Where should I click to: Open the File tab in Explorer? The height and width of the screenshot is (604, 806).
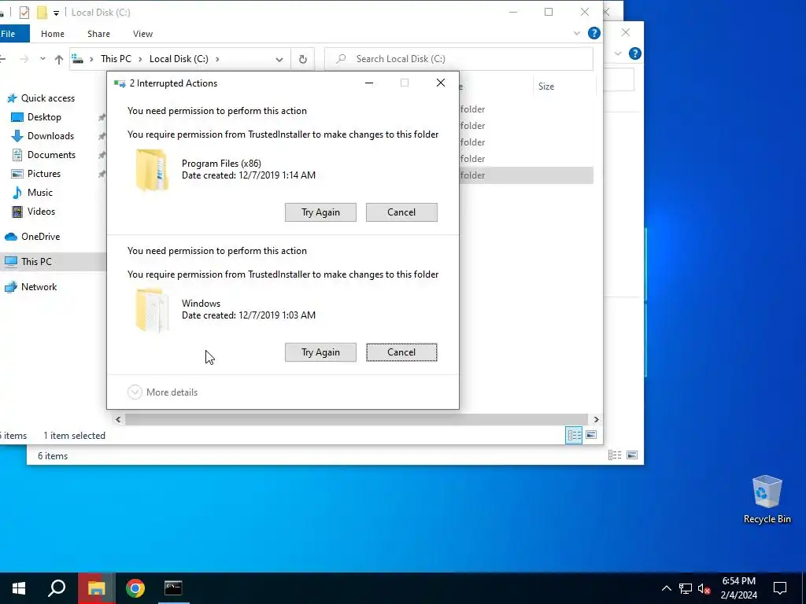[x=11, y=34]
